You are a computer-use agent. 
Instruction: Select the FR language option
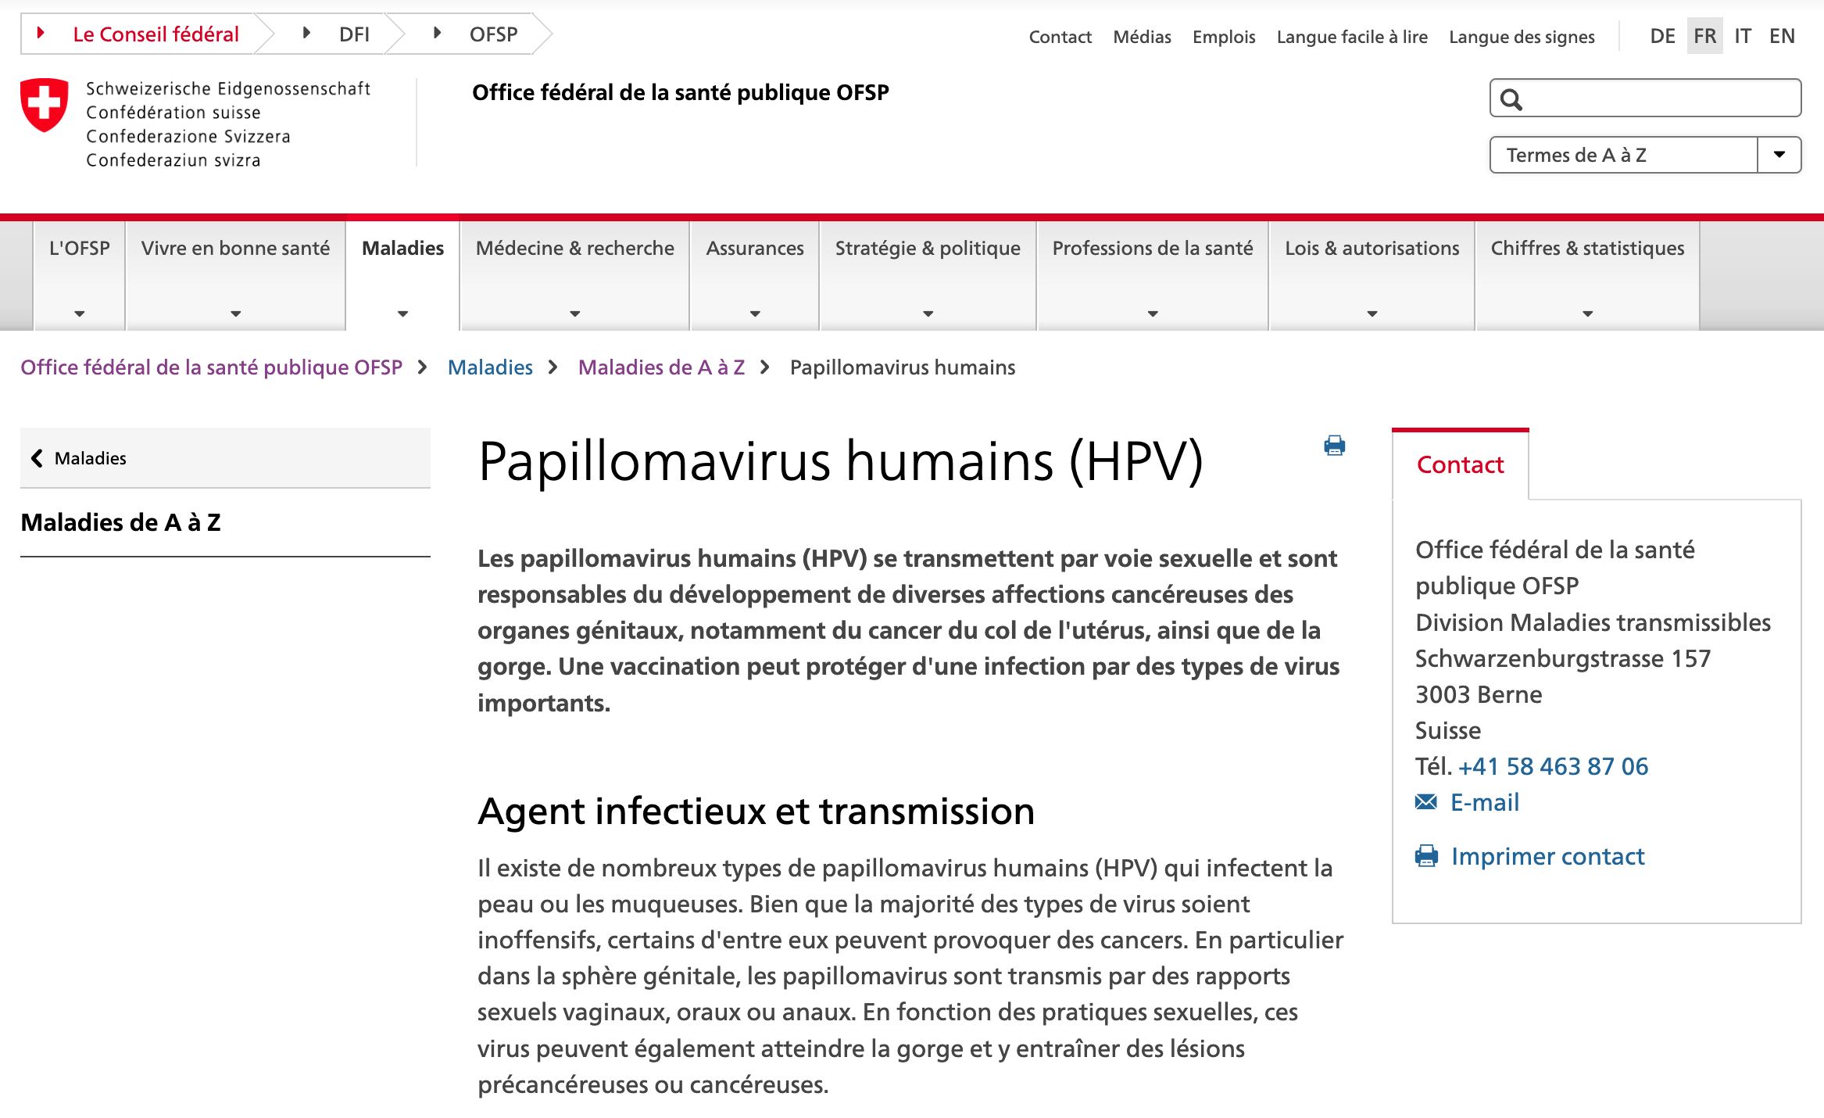pyautogui.click(x=1704, y=36)
